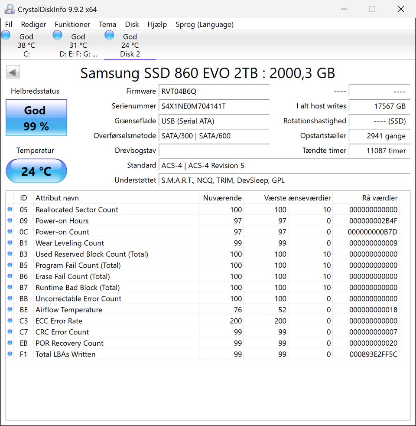Image resolution: width=416 pixels, height=426 pixels.
Task: Select the D: E: F: G: disk orb
Action: (57, 35)
